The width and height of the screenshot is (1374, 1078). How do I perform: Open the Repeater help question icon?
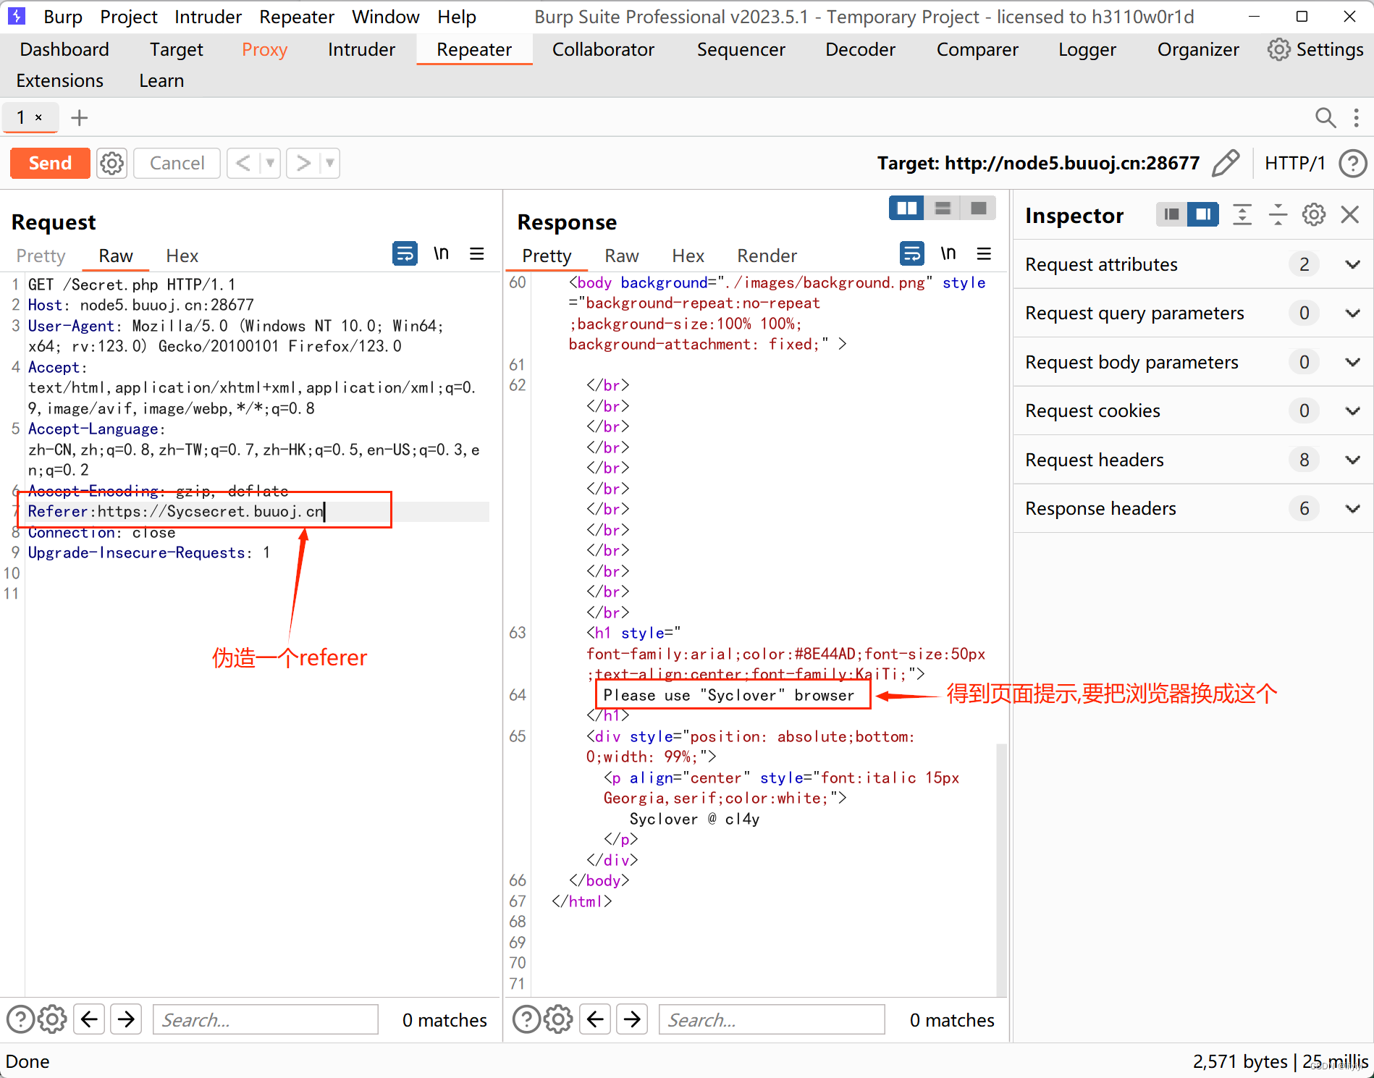tap(1352, 163)
